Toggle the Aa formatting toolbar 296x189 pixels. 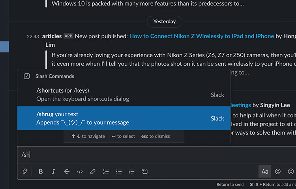pos(265,172)
